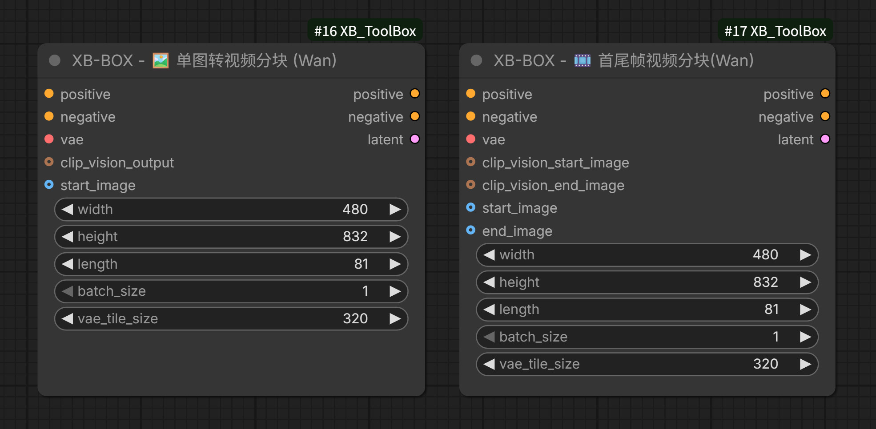Click the #17 XB_ToolBox badge
876x429 pixels.
[x=776, y=31]
